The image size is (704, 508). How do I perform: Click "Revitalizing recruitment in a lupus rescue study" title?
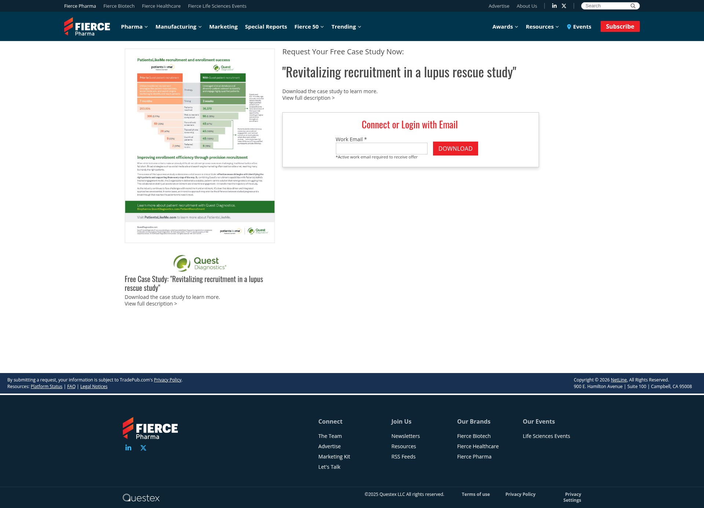(399, 73)
